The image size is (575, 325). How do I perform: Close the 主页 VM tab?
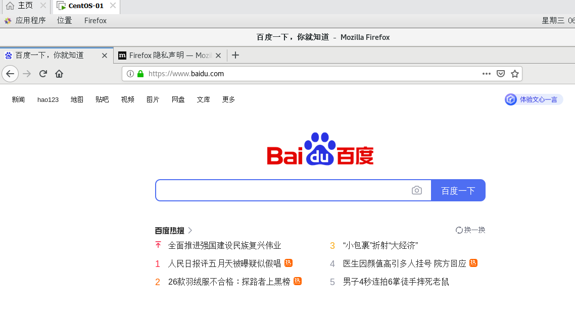43,6
